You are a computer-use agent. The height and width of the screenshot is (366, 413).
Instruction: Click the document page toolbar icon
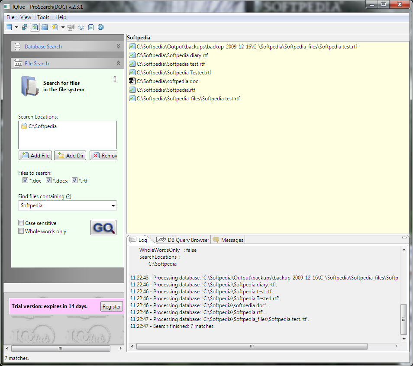[x=91, y=27]
